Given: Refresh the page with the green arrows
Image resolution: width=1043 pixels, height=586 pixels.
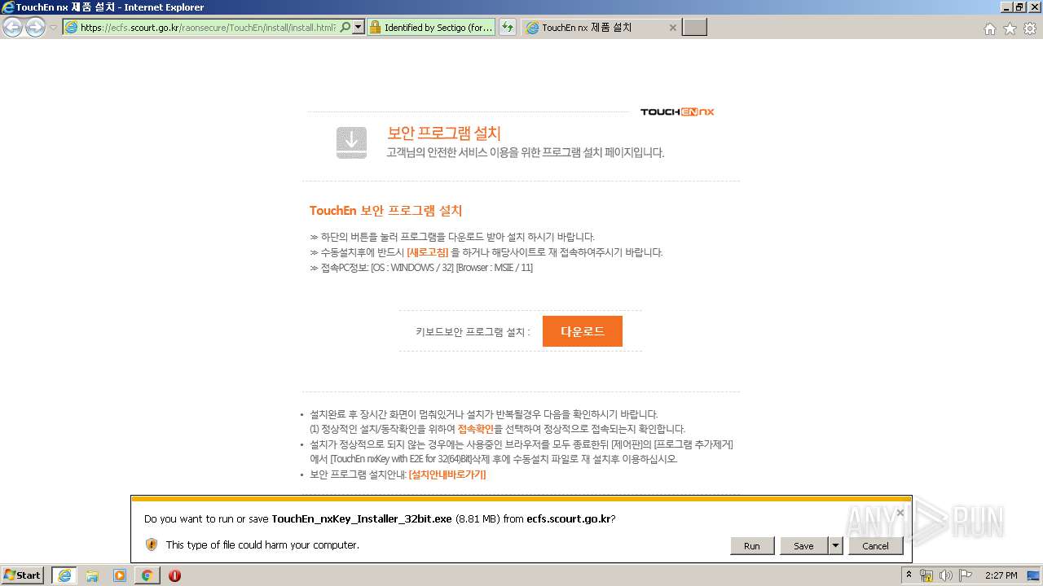Looking at the screenshot, I should [508, 28].
